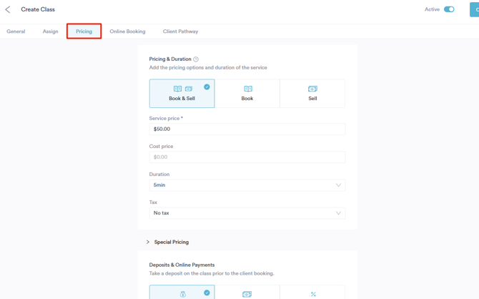Open the Pricing tab
Screen dimensions: 479x299
(x=84, y=31)
